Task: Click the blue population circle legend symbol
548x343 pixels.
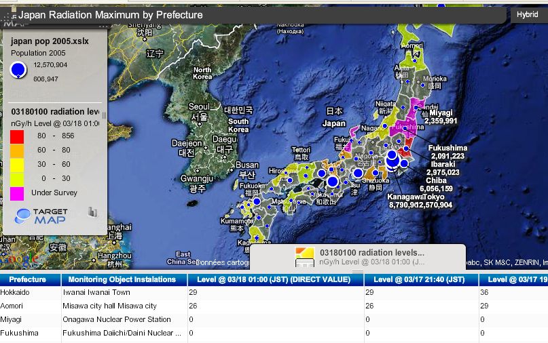Action: 18,69
